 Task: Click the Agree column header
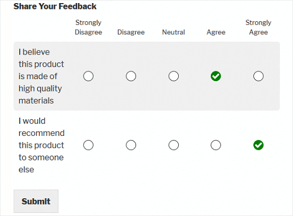[x=216, y=32]
